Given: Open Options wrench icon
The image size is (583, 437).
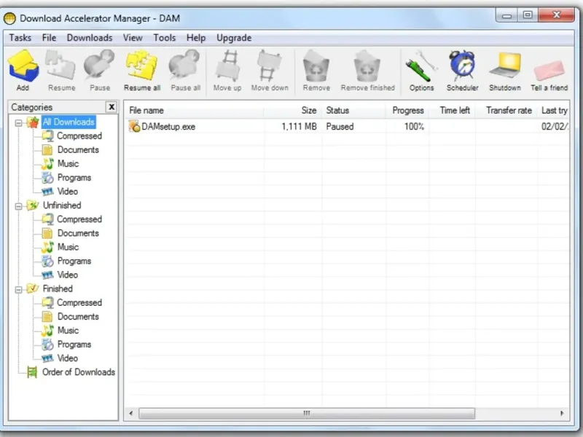Looking at the screenshot, I should click(x=421, y=66).
